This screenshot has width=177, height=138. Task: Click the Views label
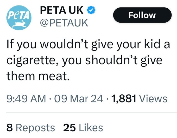tap(153, 99)
